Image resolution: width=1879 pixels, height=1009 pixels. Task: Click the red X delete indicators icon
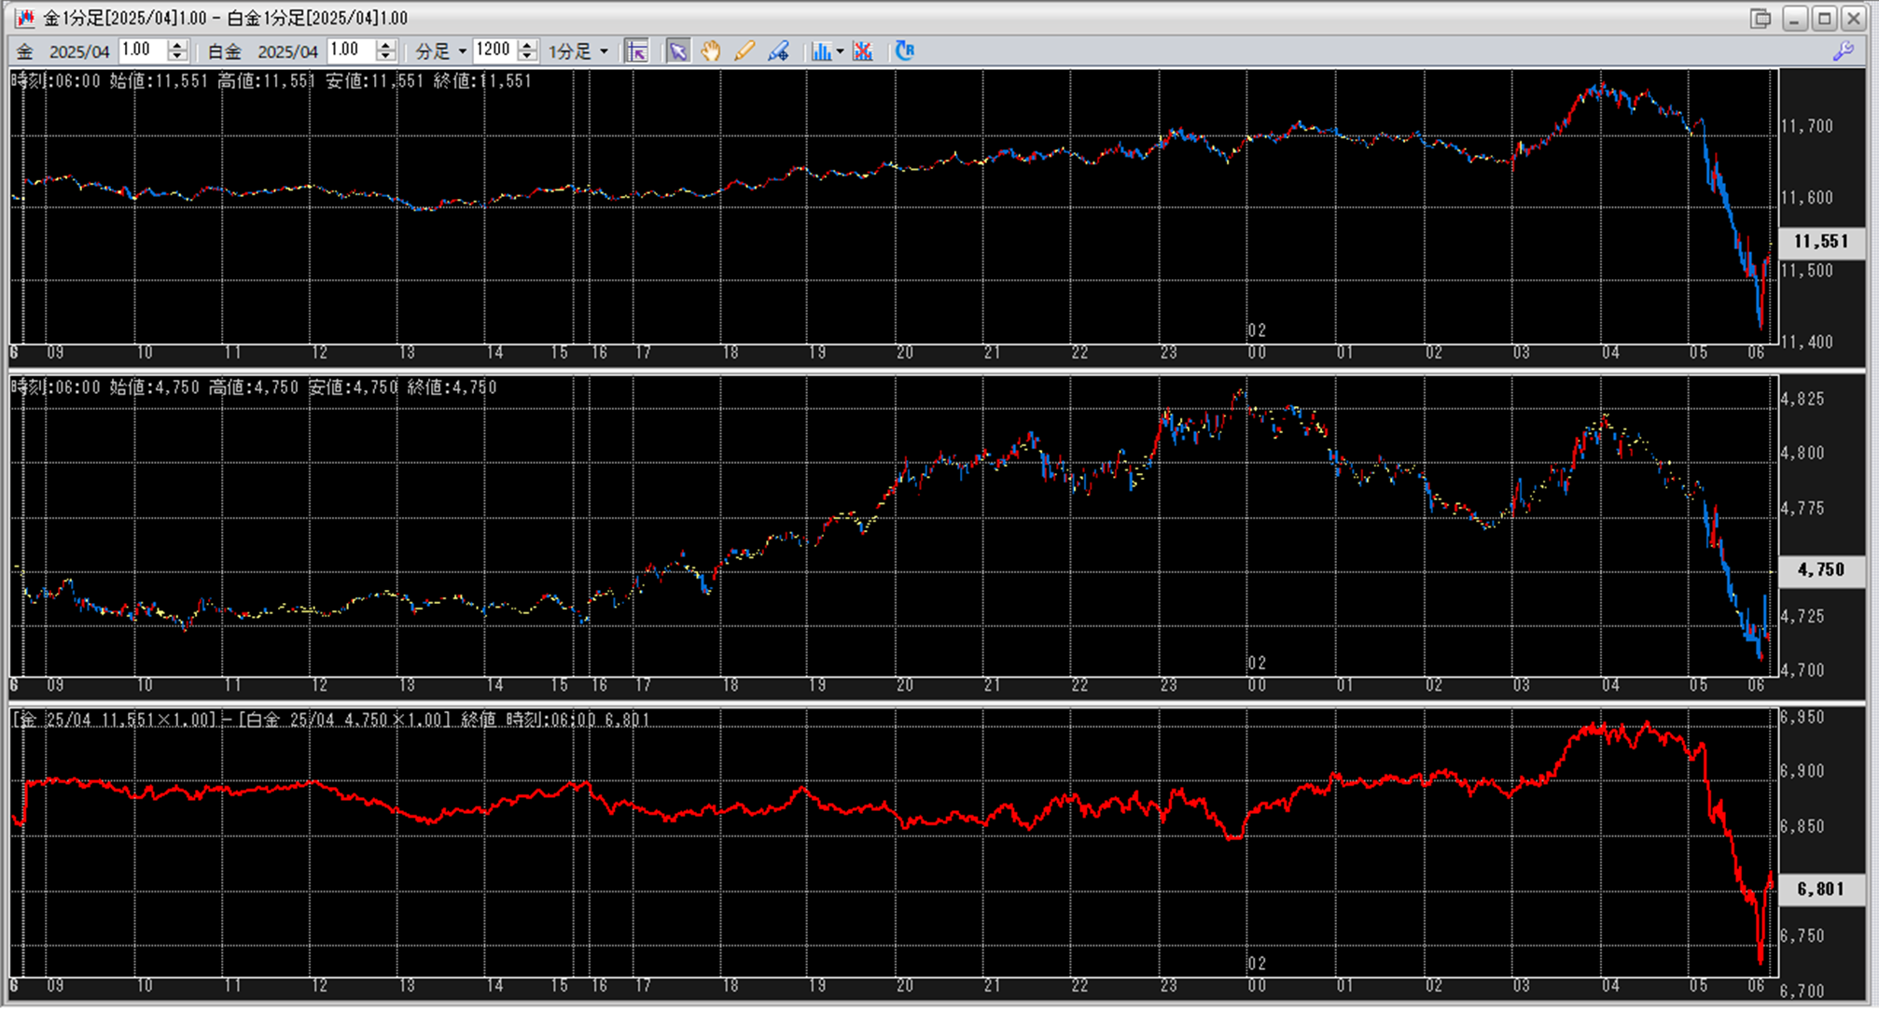click(863, 51)
